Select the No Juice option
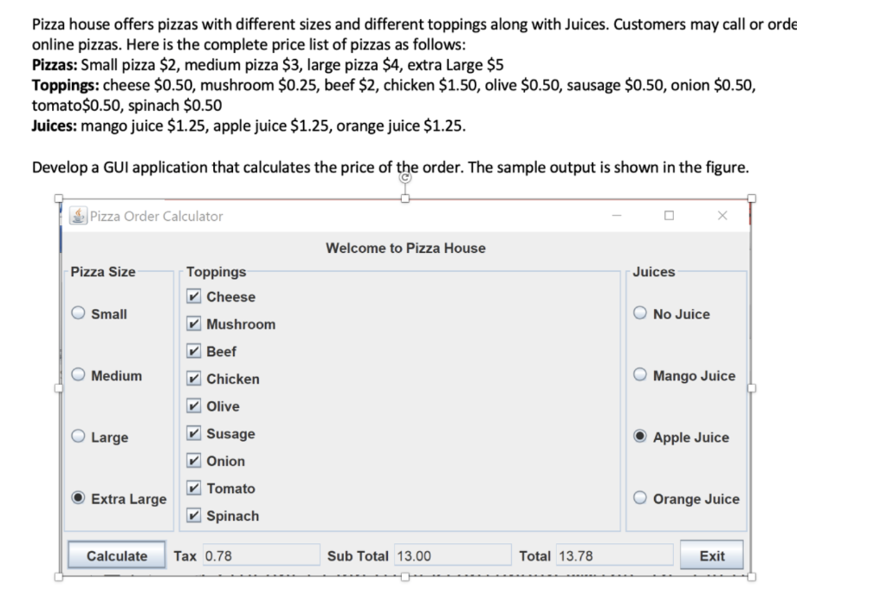 pos(639,314)
